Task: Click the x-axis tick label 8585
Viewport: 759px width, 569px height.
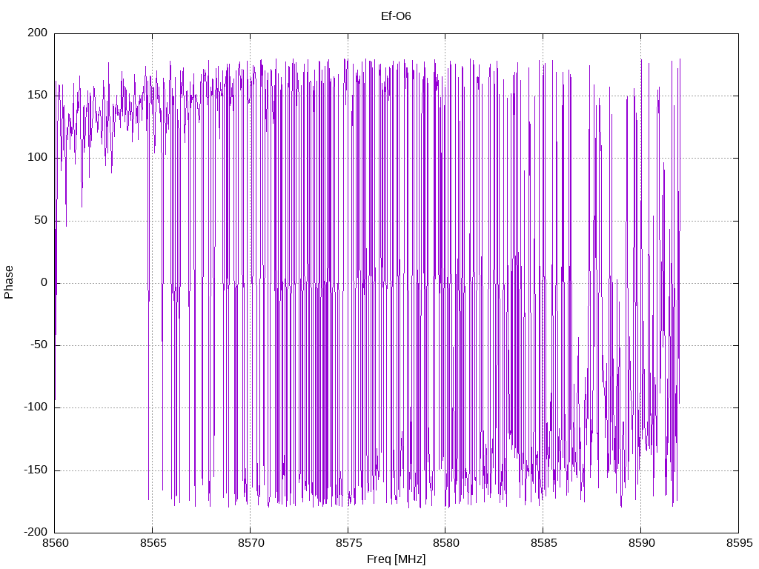Action: coord(543,543)
